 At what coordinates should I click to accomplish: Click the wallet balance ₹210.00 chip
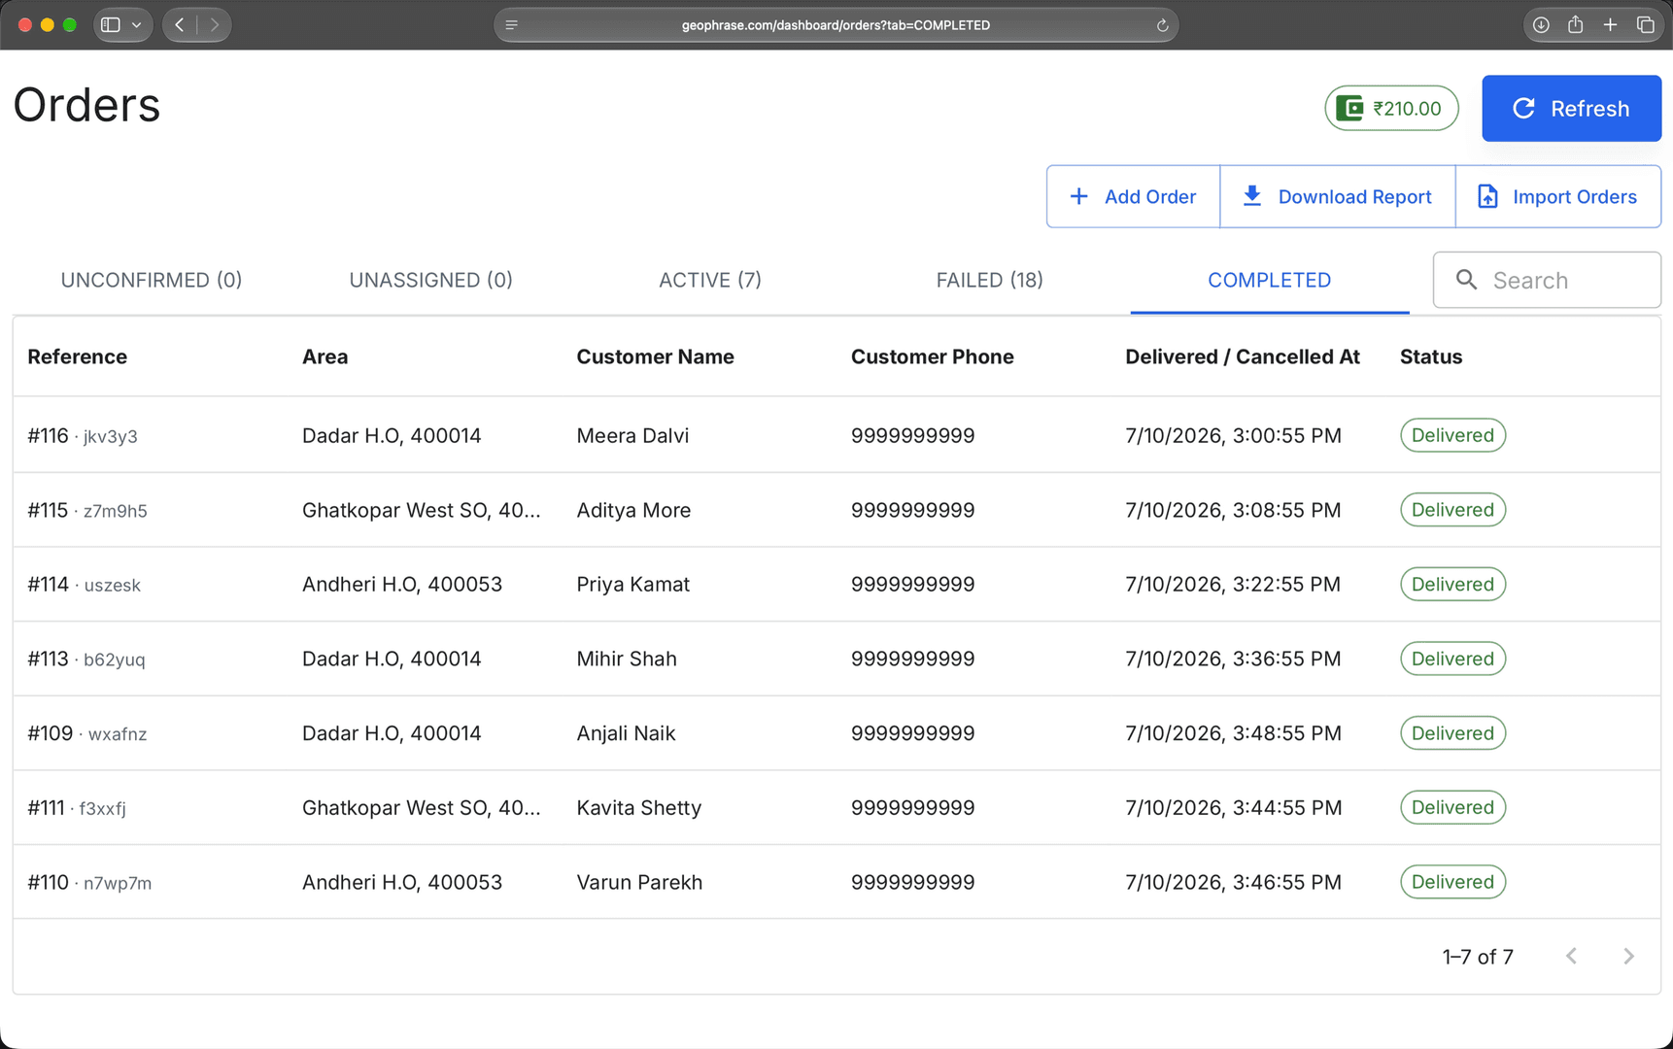coord(1391,108)
